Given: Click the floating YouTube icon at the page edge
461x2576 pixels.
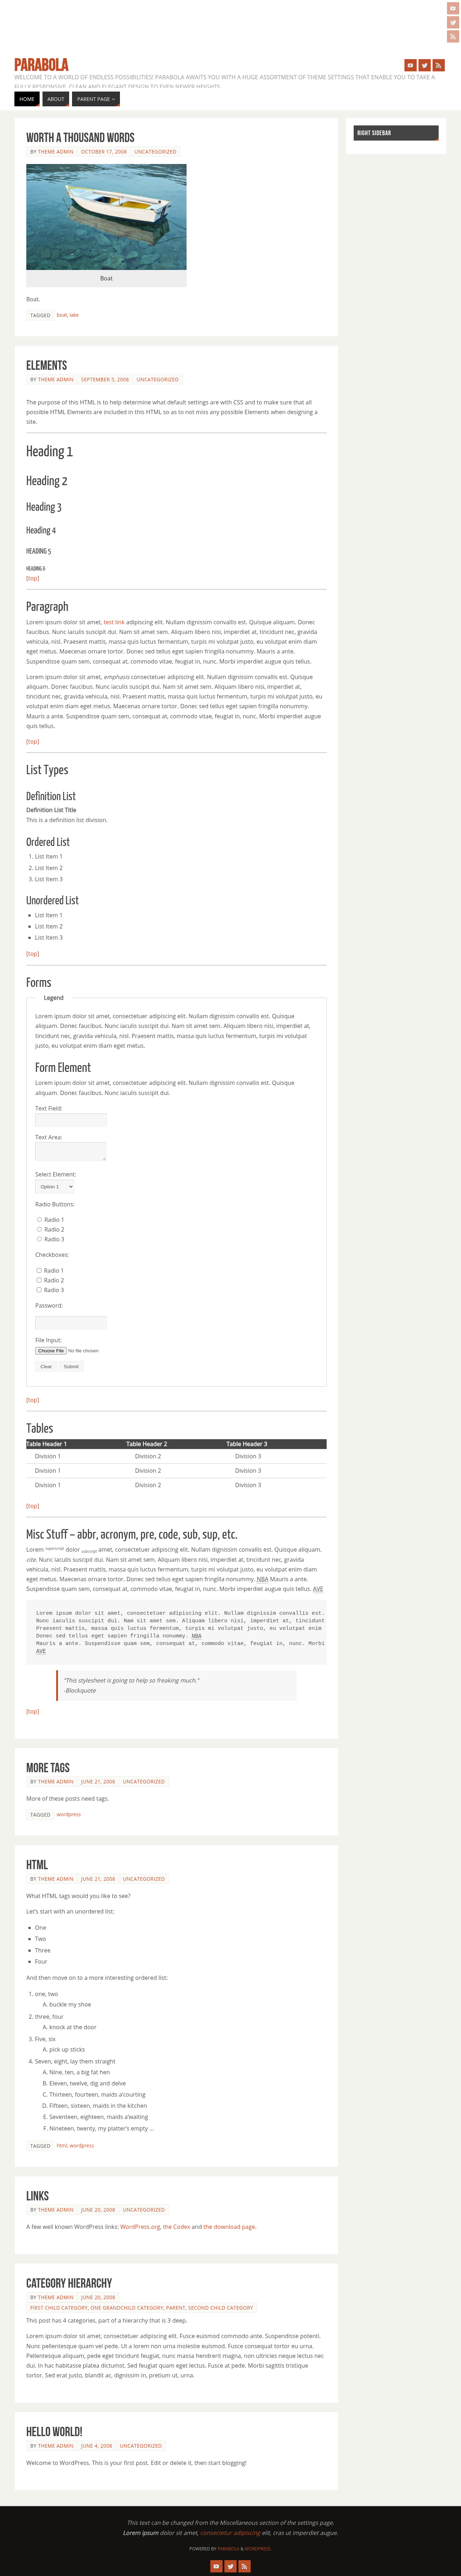Looking at the screenshot, I should pyautogui.click(x=453, y=8).
